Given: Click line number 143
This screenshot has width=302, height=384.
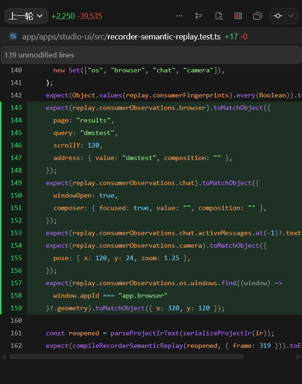Looking at the screenshot, I should pos(16,108).
